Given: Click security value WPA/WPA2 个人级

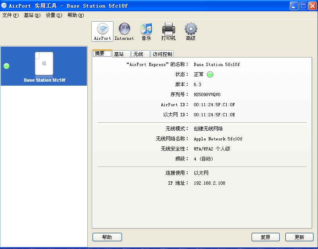Looking at the screenshot, I should pos(212,149).
